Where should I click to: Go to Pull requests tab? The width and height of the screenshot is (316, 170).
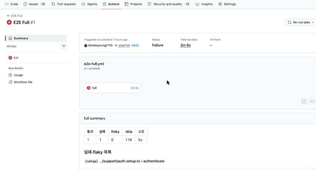pos(64,4)
